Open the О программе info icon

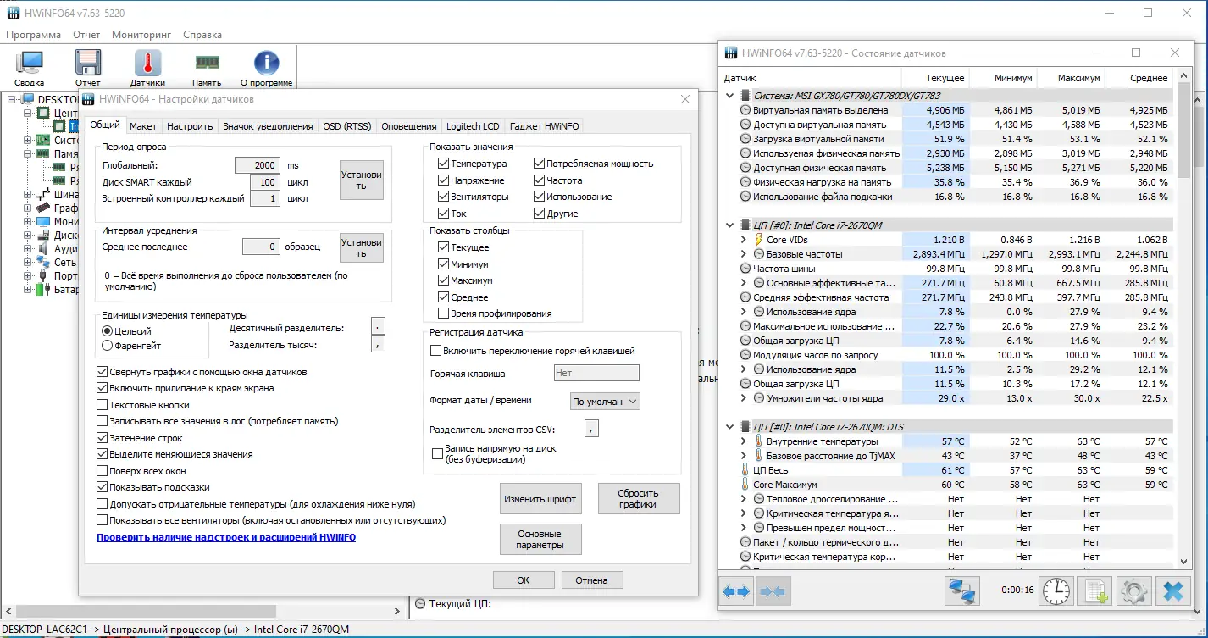point(266,63)
